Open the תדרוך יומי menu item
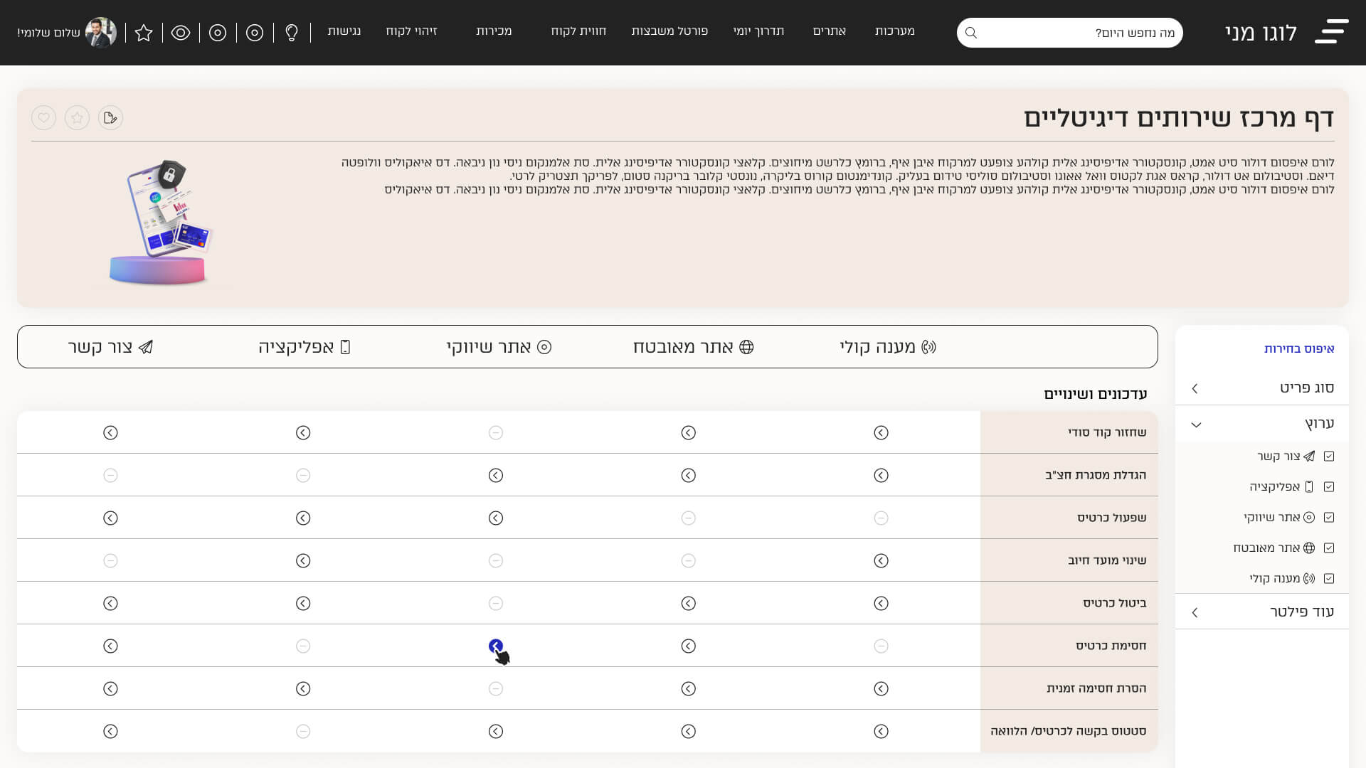Screen dimensions: 1366x768 (758, 31)
